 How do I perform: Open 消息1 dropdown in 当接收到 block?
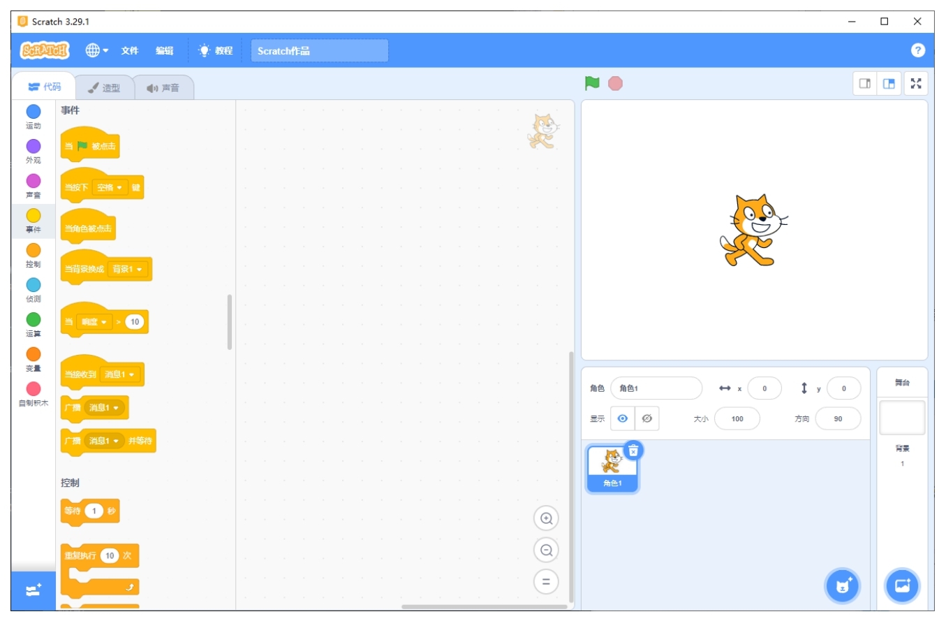[x=119, y=374]
